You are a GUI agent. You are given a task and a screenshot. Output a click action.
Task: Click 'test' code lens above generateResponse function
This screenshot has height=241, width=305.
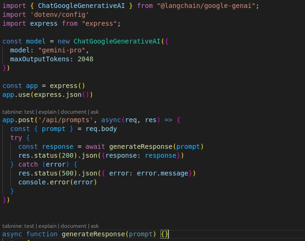pyautogui.click(x=30, y=226)
